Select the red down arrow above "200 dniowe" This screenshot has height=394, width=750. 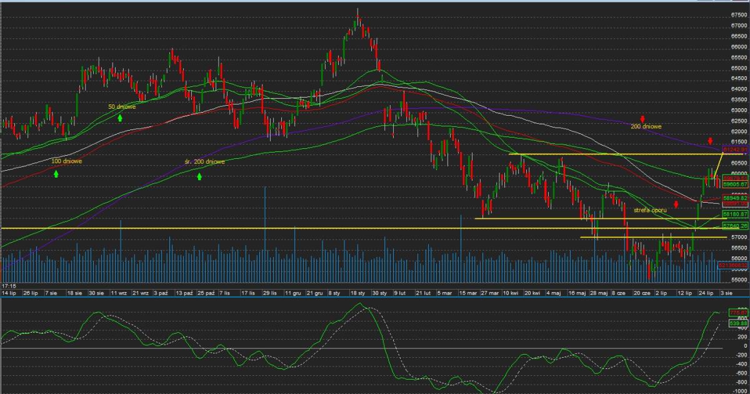[642, 118]
